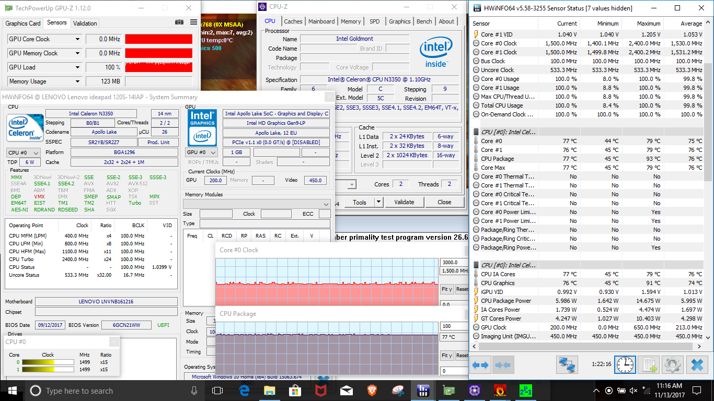Open the GPU-Z hamburger menu
Screen dimensions: 714x401
(194, 22)
